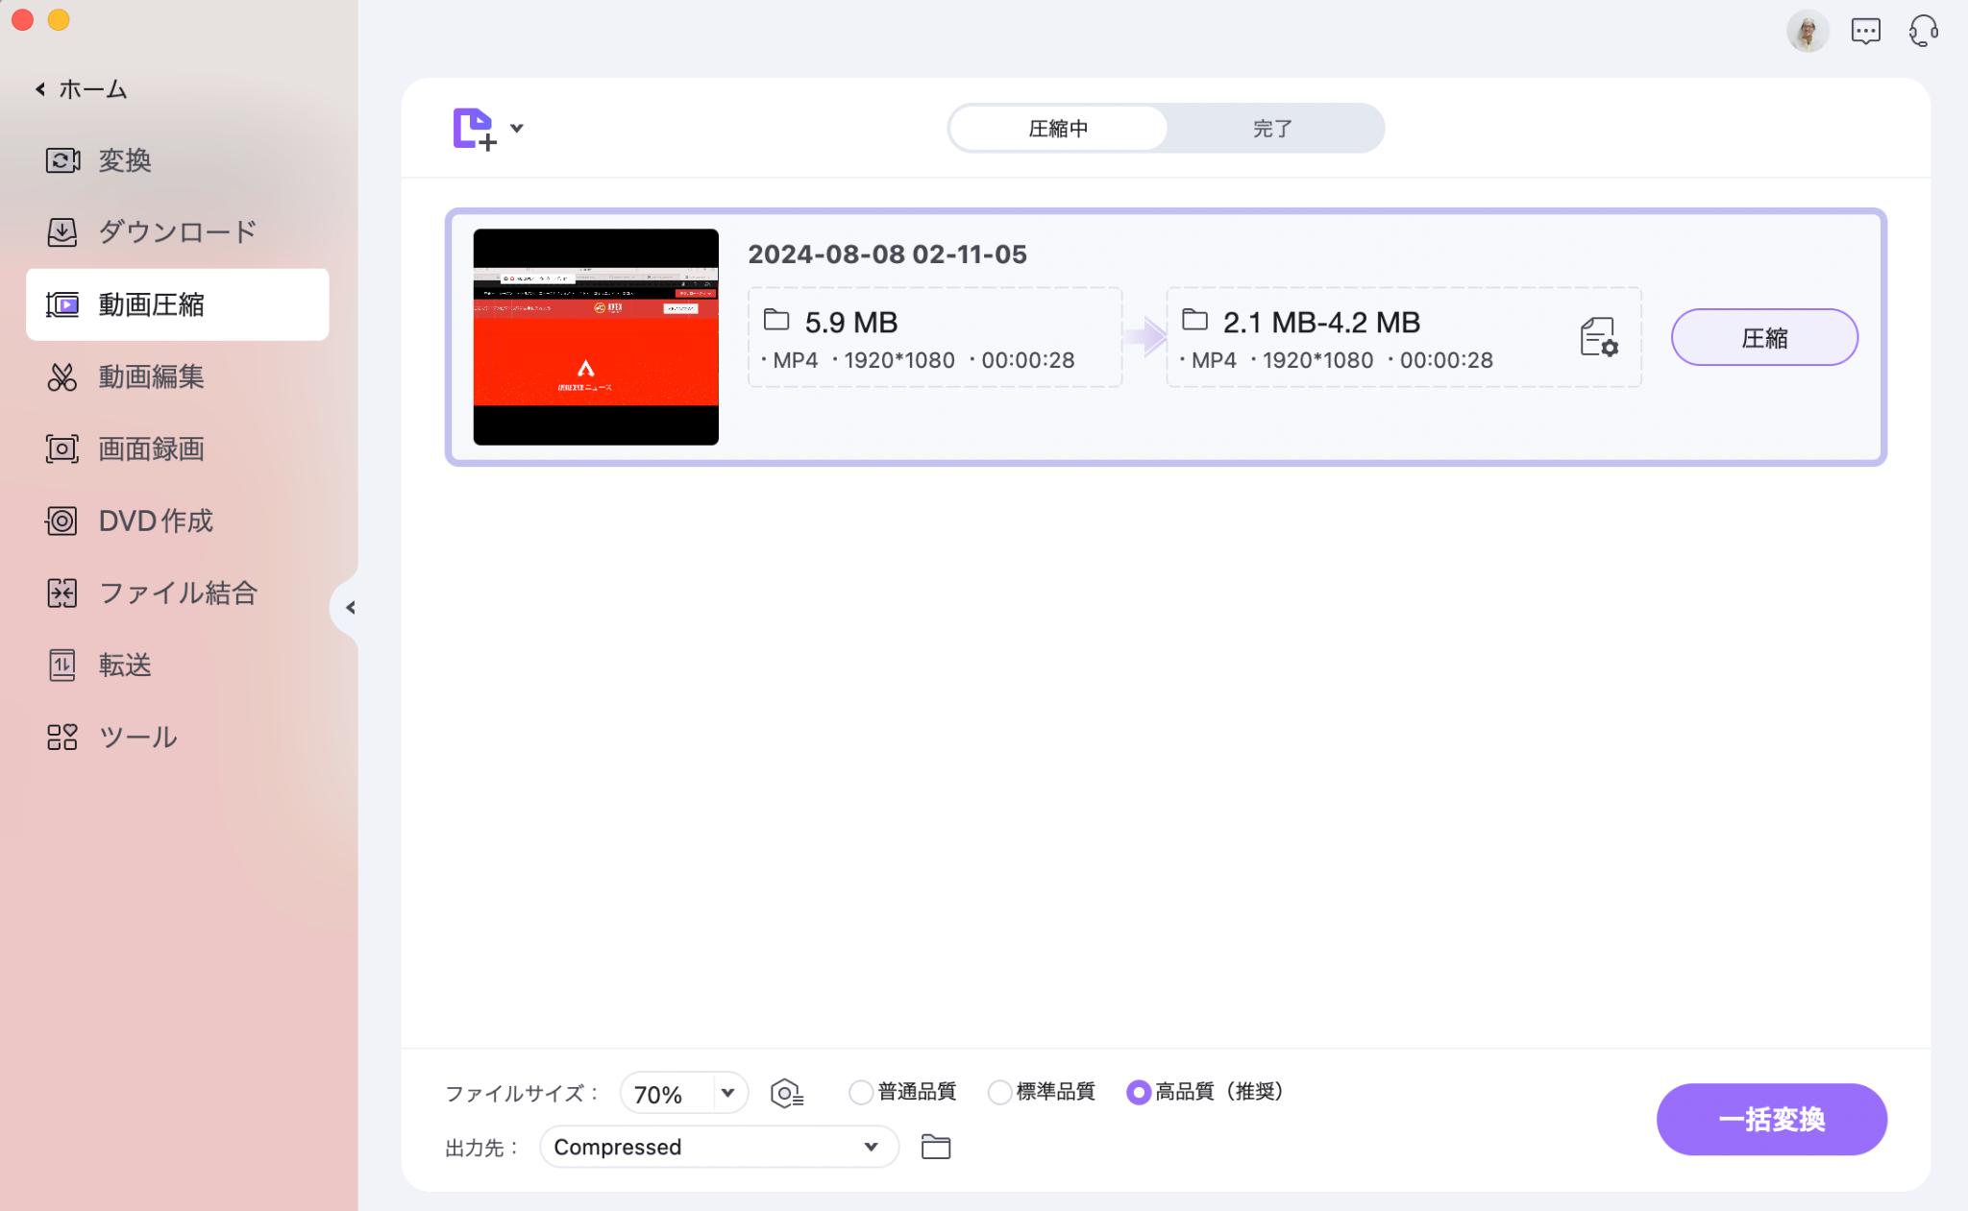Open ツール in the sidebar
The height and width of the screenshot is (1211, 1968).
178,737
